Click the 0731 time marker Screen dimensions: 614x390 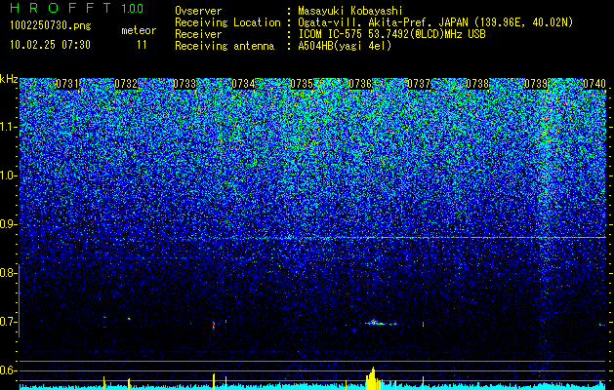67,84
